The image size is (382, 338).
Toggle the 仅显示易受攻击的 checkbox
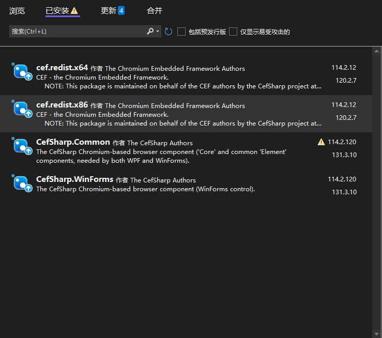[x=233, y=32]
